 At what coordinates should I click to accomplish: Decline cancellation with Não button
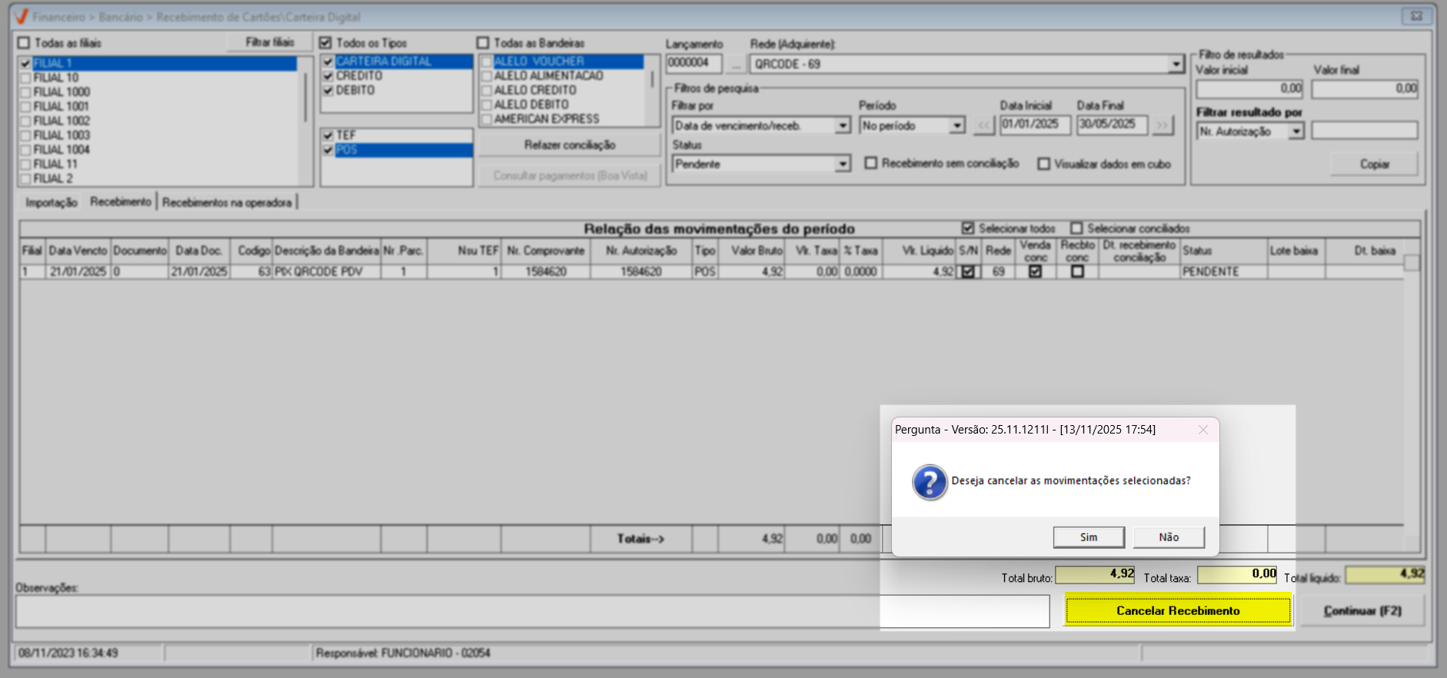1168,537
